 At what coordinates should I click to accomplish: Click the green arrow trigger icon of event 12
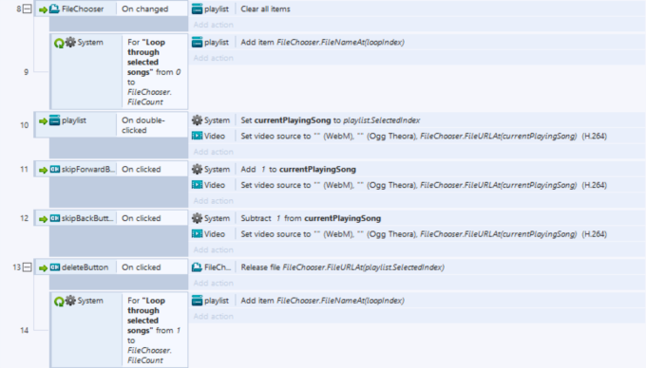point(43,219)
